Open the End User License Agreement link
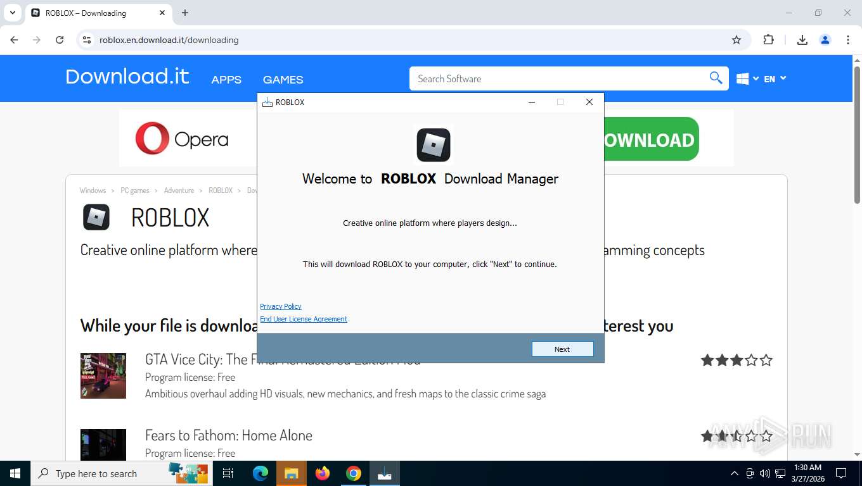862x486 pixels. coord(304,319)
